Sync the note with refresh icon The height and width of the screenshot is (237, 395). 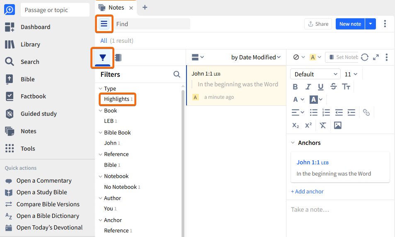point(364,57)
